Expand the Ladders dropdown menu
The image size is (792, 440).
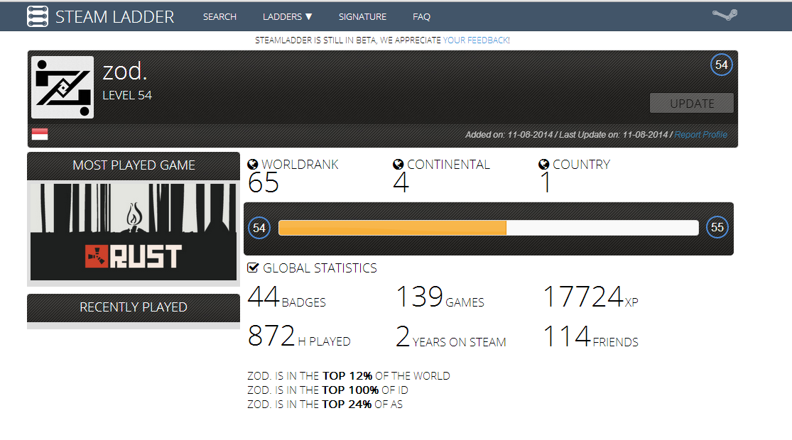(x=287, y=16)
